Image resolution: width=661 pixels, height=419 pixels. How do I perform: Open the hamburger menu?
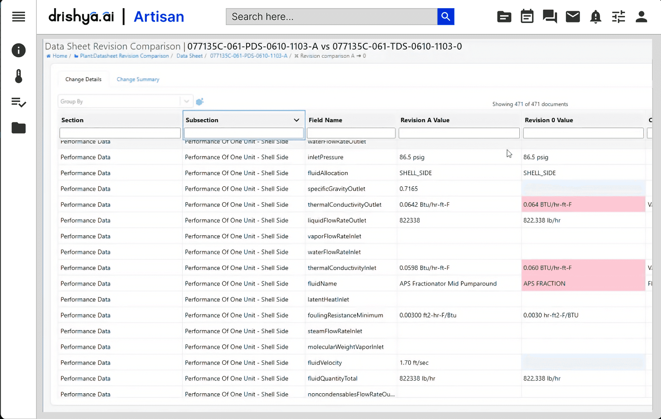click(x=19, y=17)
